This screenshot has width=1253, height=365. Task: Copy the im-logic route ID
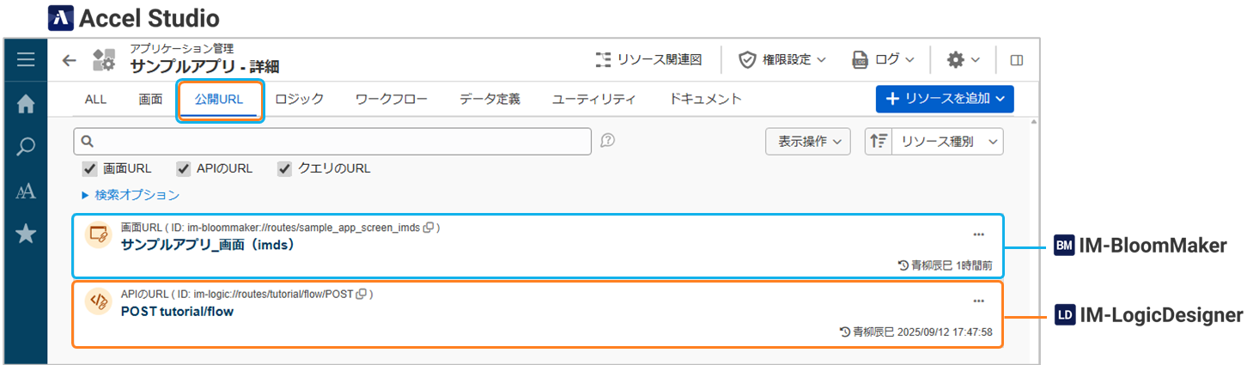(x=362, y=294)
